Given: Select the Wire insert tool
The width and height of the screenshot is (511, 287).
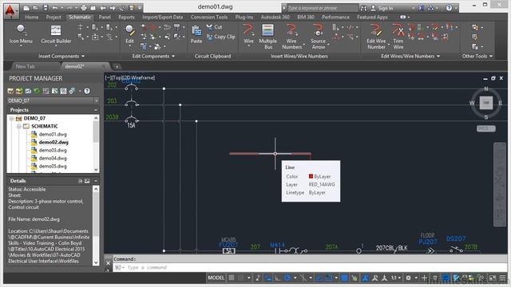Looking at the screenshot, I should tap(248, 35).
